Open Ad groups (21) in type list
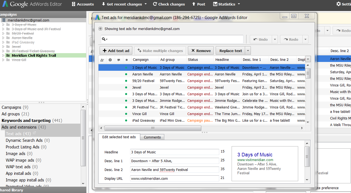The image size is (351, 193). pos(15,114)
